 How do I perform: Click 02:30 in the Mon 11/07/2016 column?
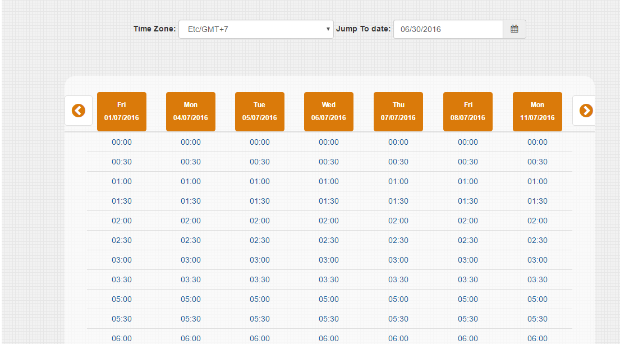(x=538, y=240)
